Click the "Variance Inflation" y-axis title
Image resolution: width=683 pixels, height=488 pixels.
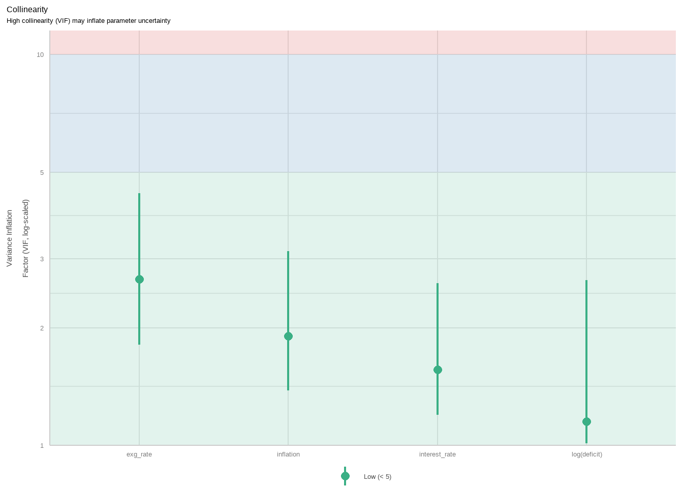9,238
